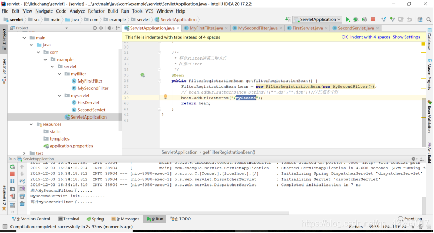This screenshot has width=434, height=233.
Task: Open Project panel settings gear
Action: pos(110,28)
